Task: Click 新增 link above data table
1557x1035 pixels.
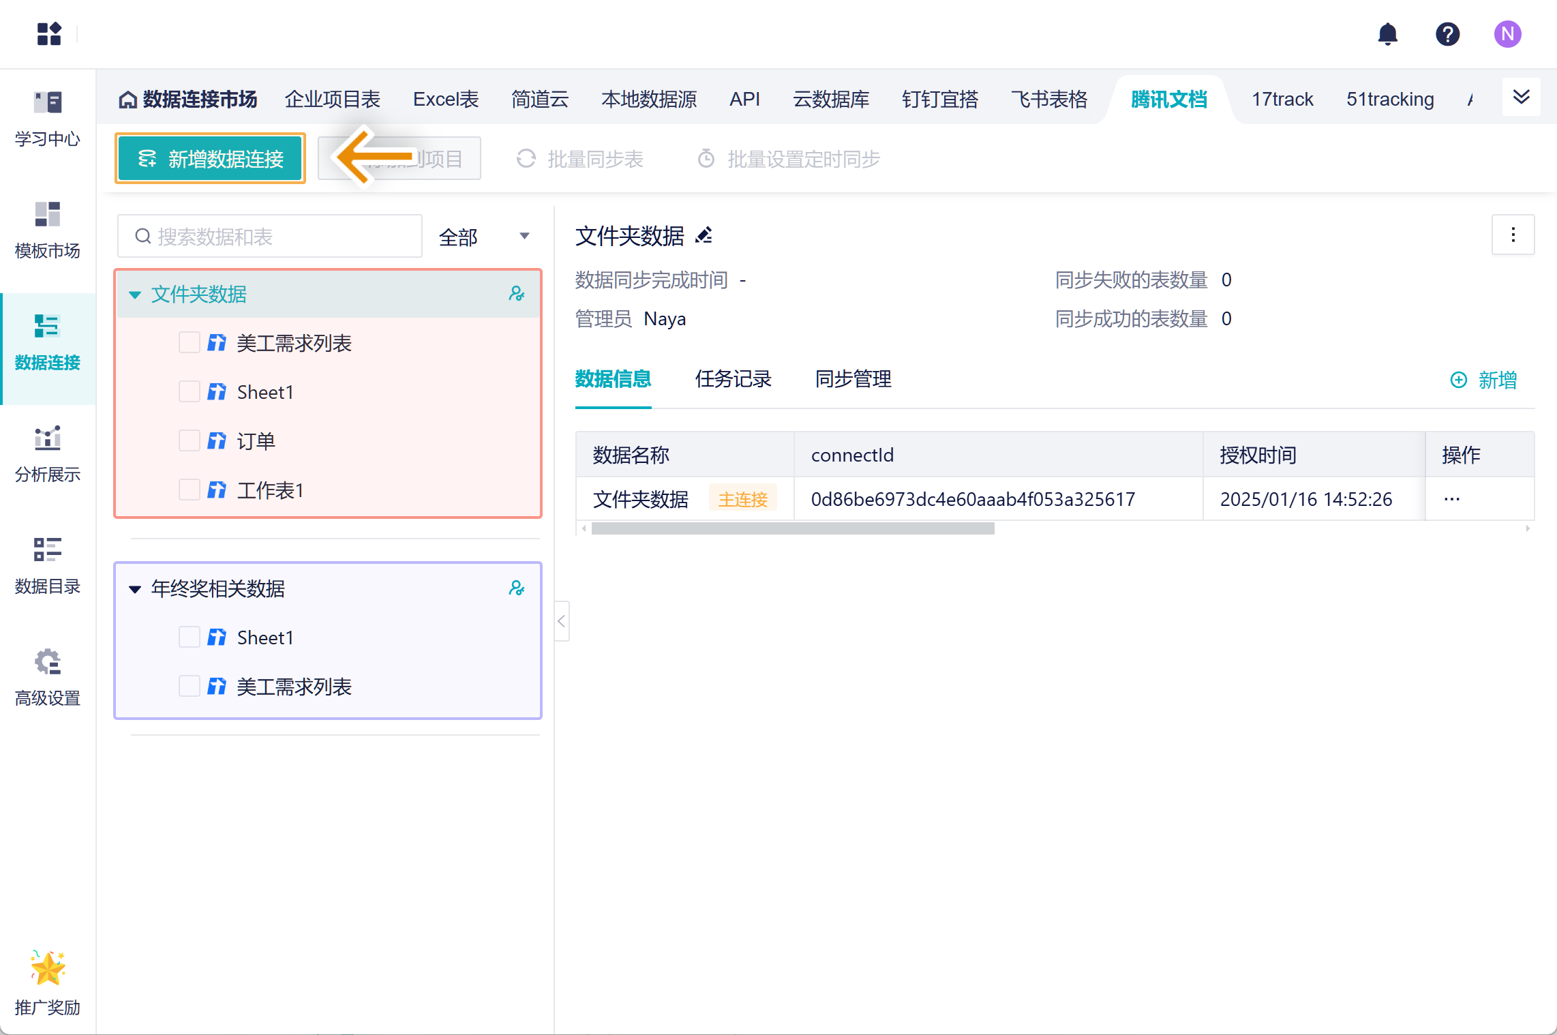Action: (x=1483, y=380)
